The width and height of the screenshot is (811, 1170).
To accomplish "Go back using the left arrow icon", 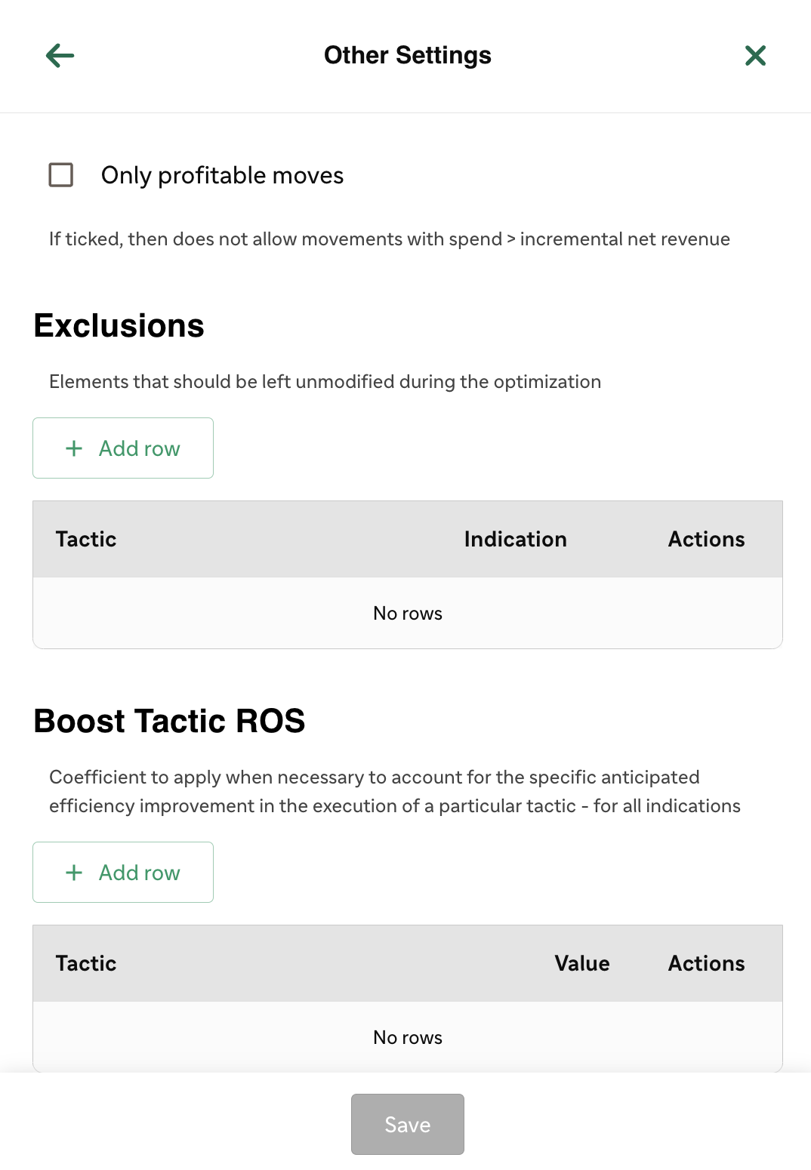I will tap(60, 55).
